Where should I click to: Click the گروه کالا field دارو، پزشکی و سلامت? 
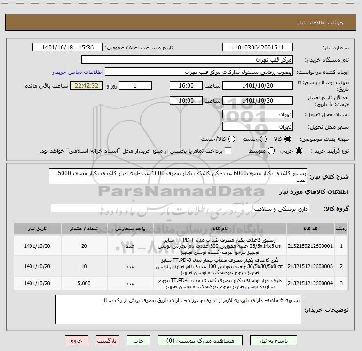180,208
